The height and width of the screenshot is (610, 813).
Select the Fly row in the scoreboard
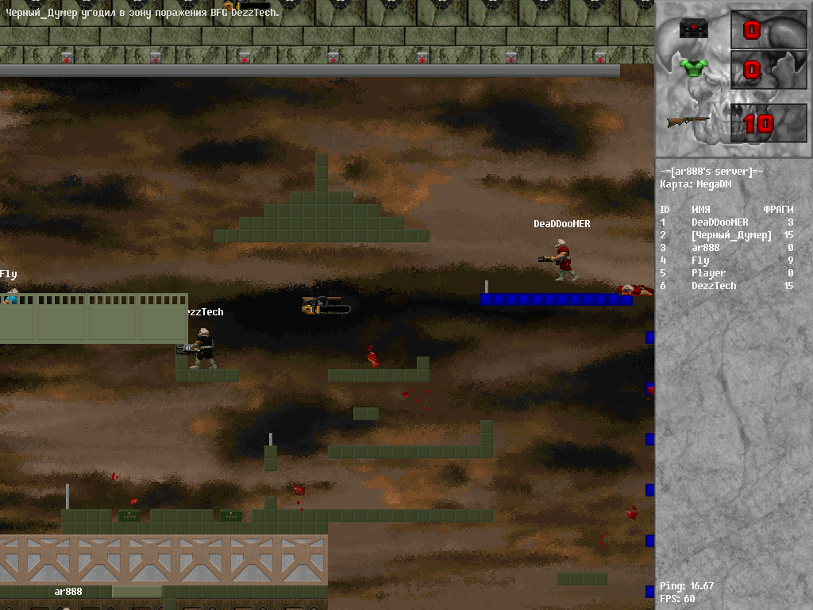pyautogui.click(x=726, y=261)
